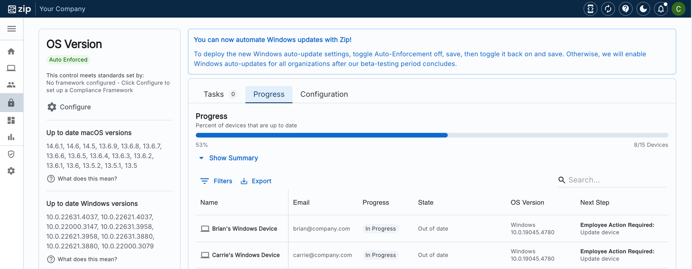The height and width of the screenshot is (269, 692).
Task: Open People icon in sidebar
Action: click(x=11, y=85)
